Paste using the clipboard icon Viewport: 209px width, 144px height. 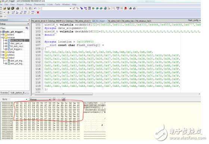click(x=30, y=8)
